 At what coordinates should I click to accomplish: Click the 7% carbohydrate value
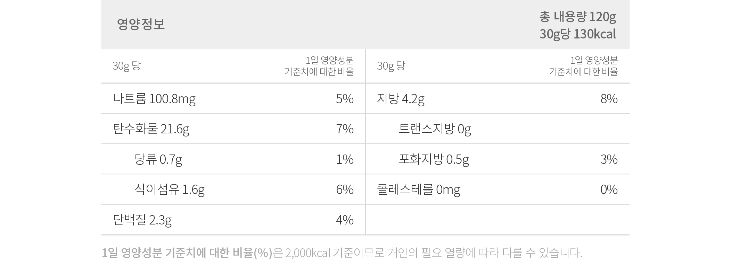[x=345, y=129]
